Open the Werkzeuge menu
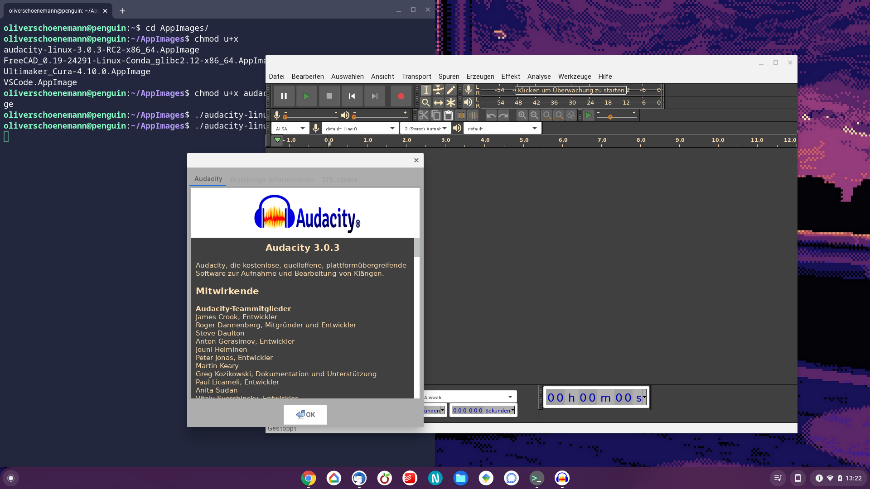The width and height of the screenshot is (870, 489). coord(575,77)
